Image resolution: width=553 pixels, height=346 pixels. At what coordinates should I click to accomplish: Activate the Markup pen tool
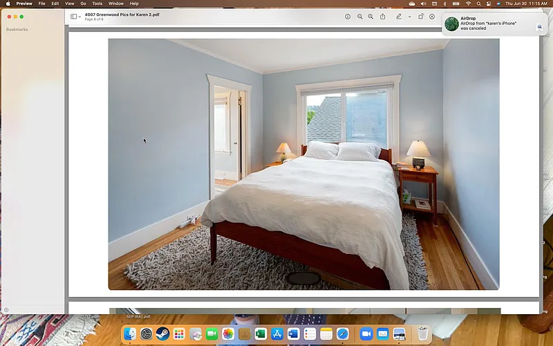pyautogui.click(x=399, y=17)
